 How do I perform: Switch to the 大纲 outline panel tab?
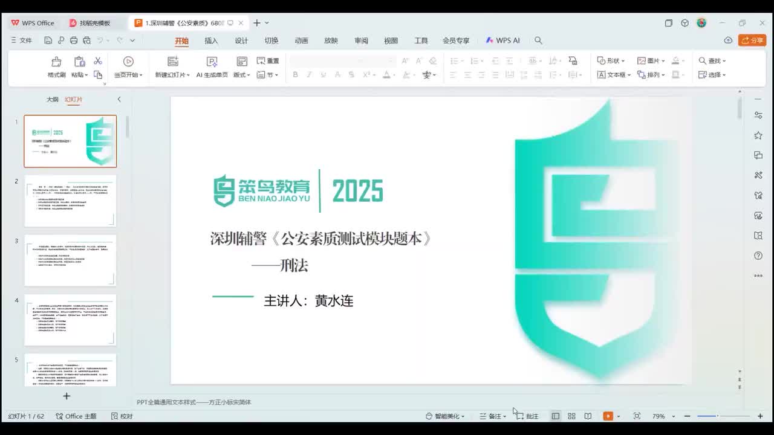pyautogui.click(x=53, y=99)
